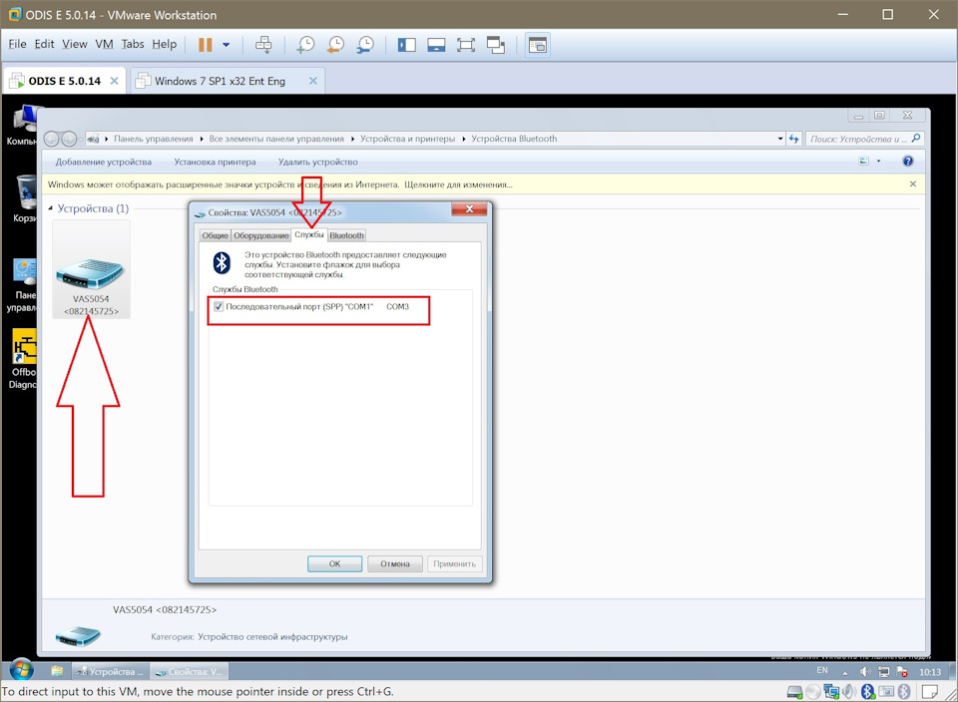Switch to the Устройства taskbar button
Screen dimensions: 958x702
coord(110,671)
